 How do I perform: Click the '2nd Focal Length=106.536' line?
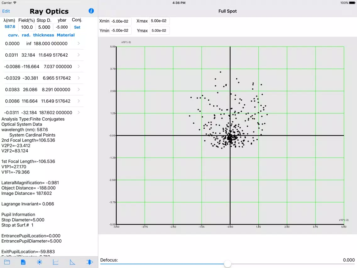tap(28, 140)
